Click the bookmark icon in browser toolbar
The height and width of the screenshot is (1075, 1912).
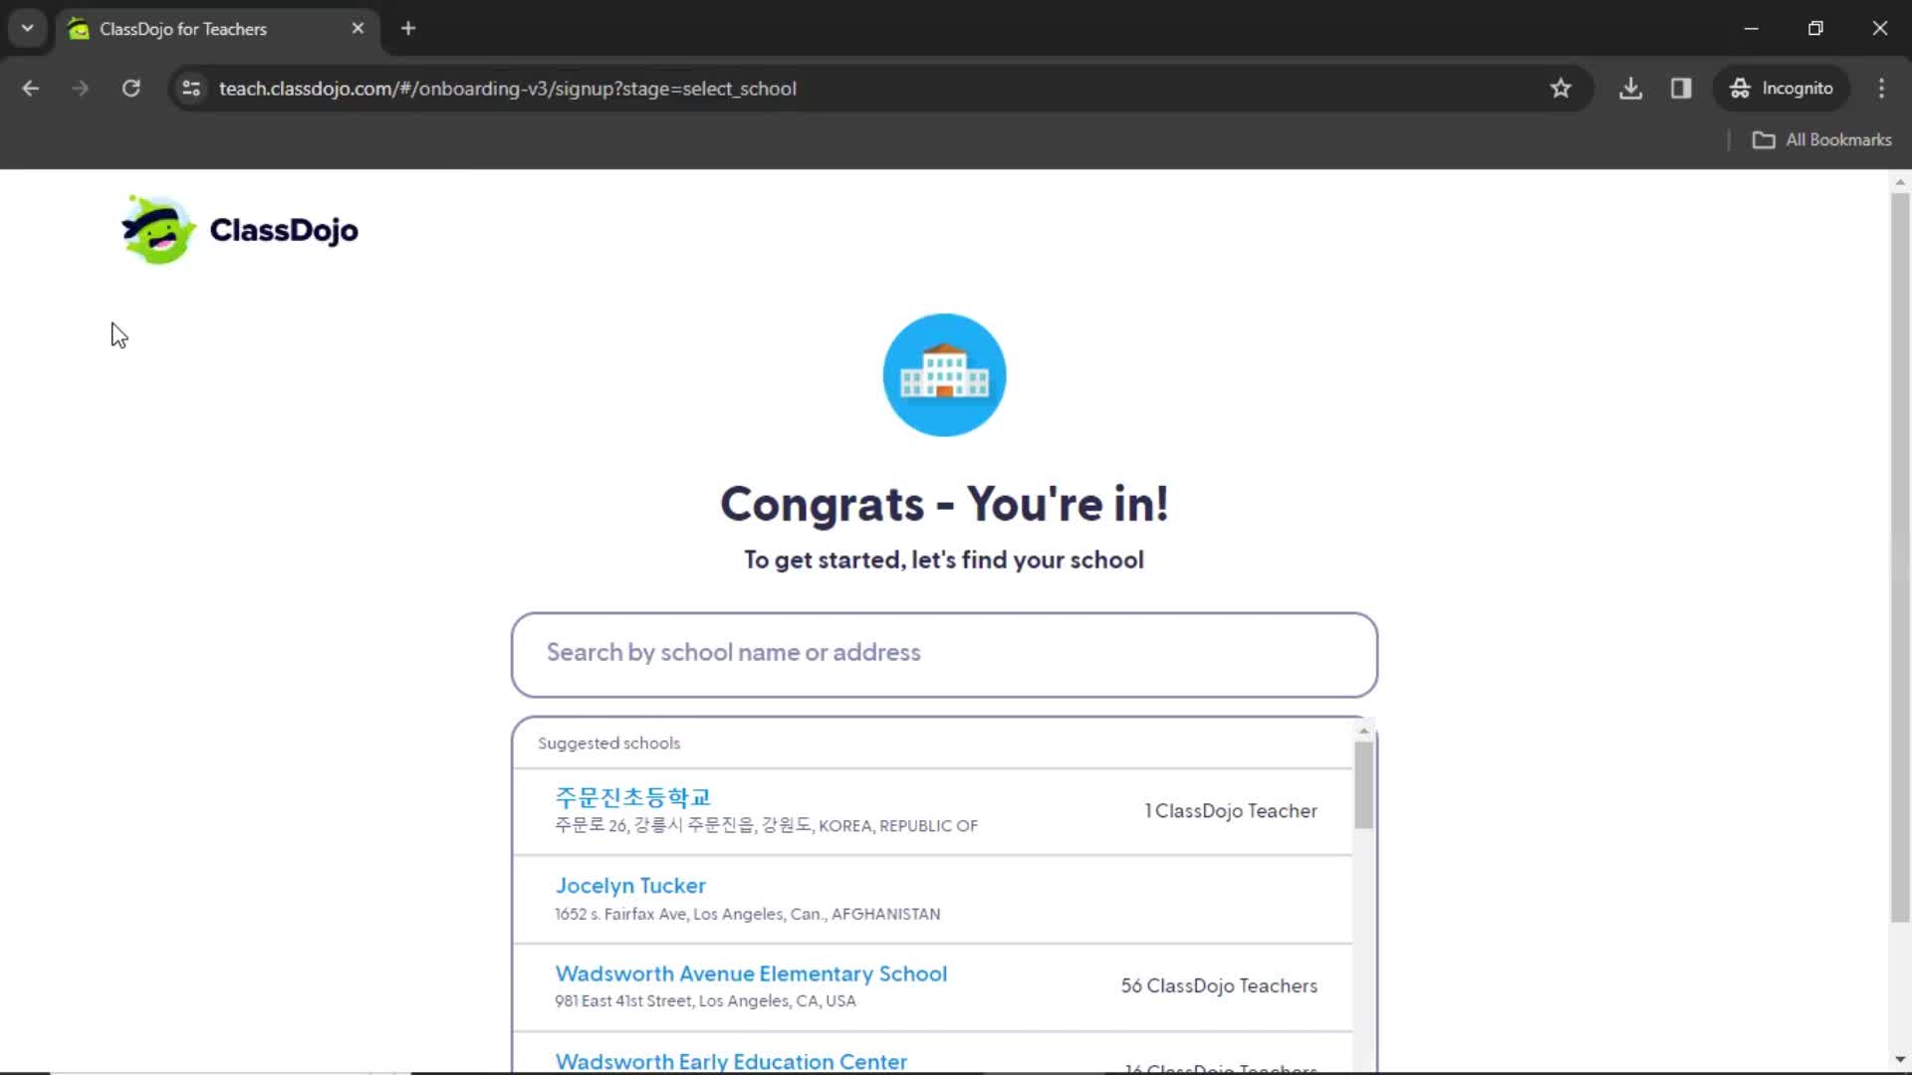pyautogui.click(x=1561, y=88)
